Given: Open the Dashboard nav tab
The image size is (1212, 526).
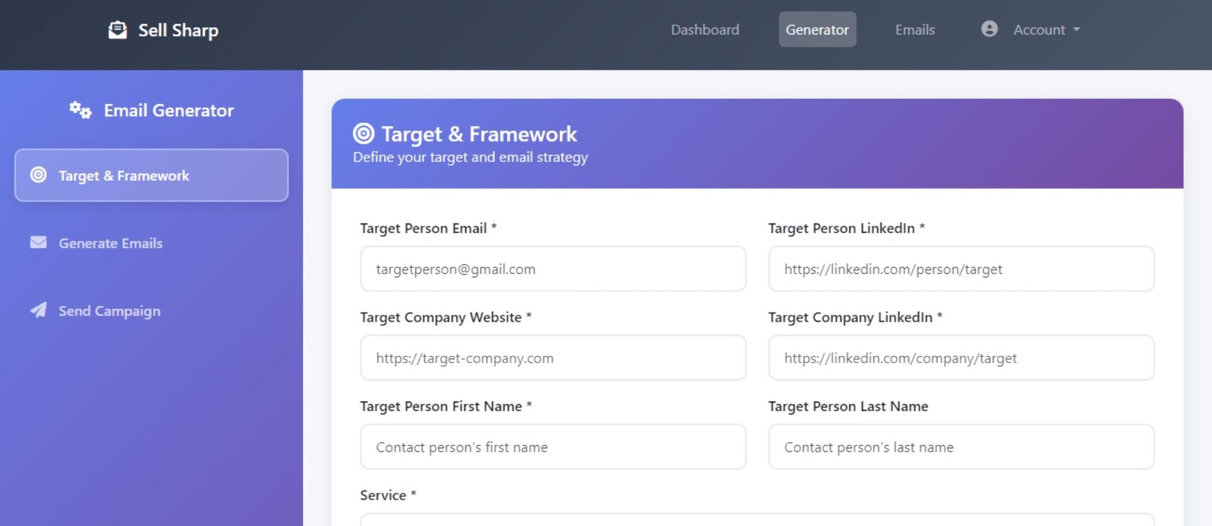Looking at the screenshot, I should [704, 30].
